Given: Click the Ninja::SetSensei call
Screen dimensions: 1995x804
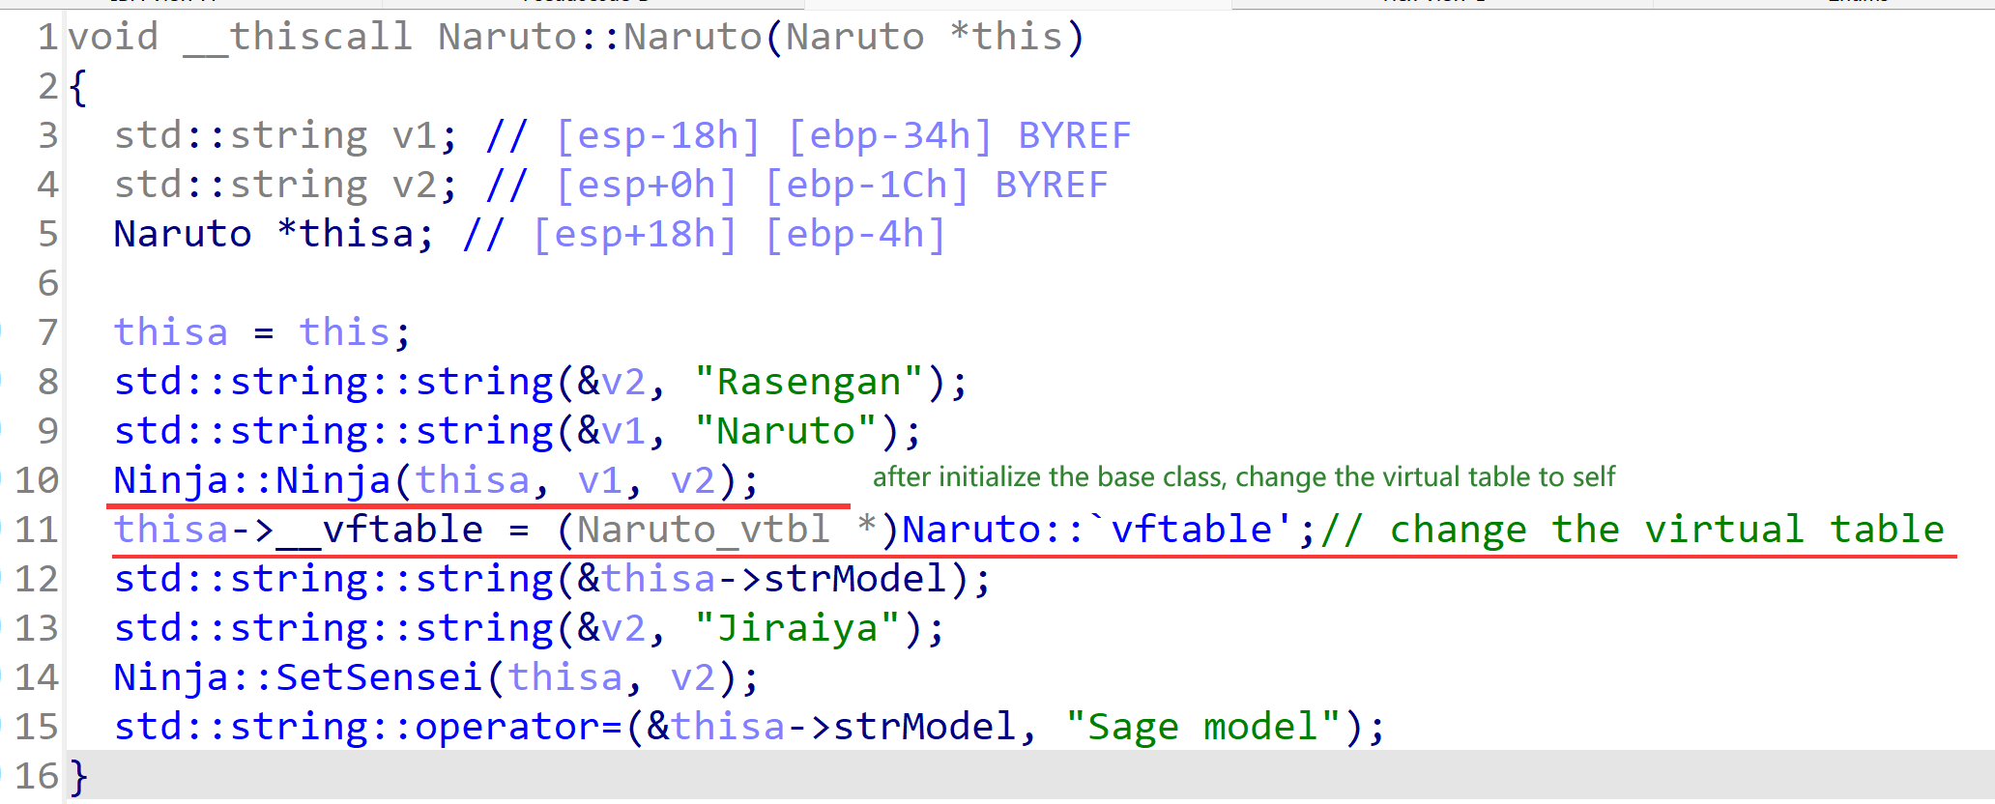Looking at the screenshot, I should pyautogui.click(x=298, y=677).
